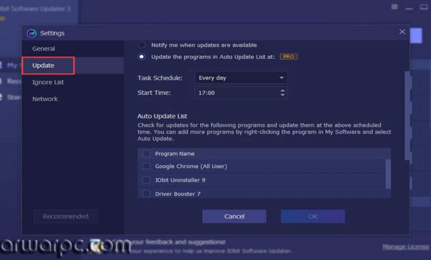Click the Cancel button

point(234,216)
